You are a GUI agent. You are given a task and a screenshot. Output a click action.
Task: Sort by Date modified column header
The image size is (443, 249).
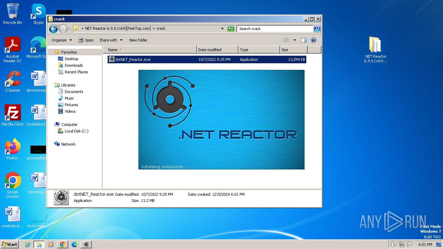[x=217, y=50]
